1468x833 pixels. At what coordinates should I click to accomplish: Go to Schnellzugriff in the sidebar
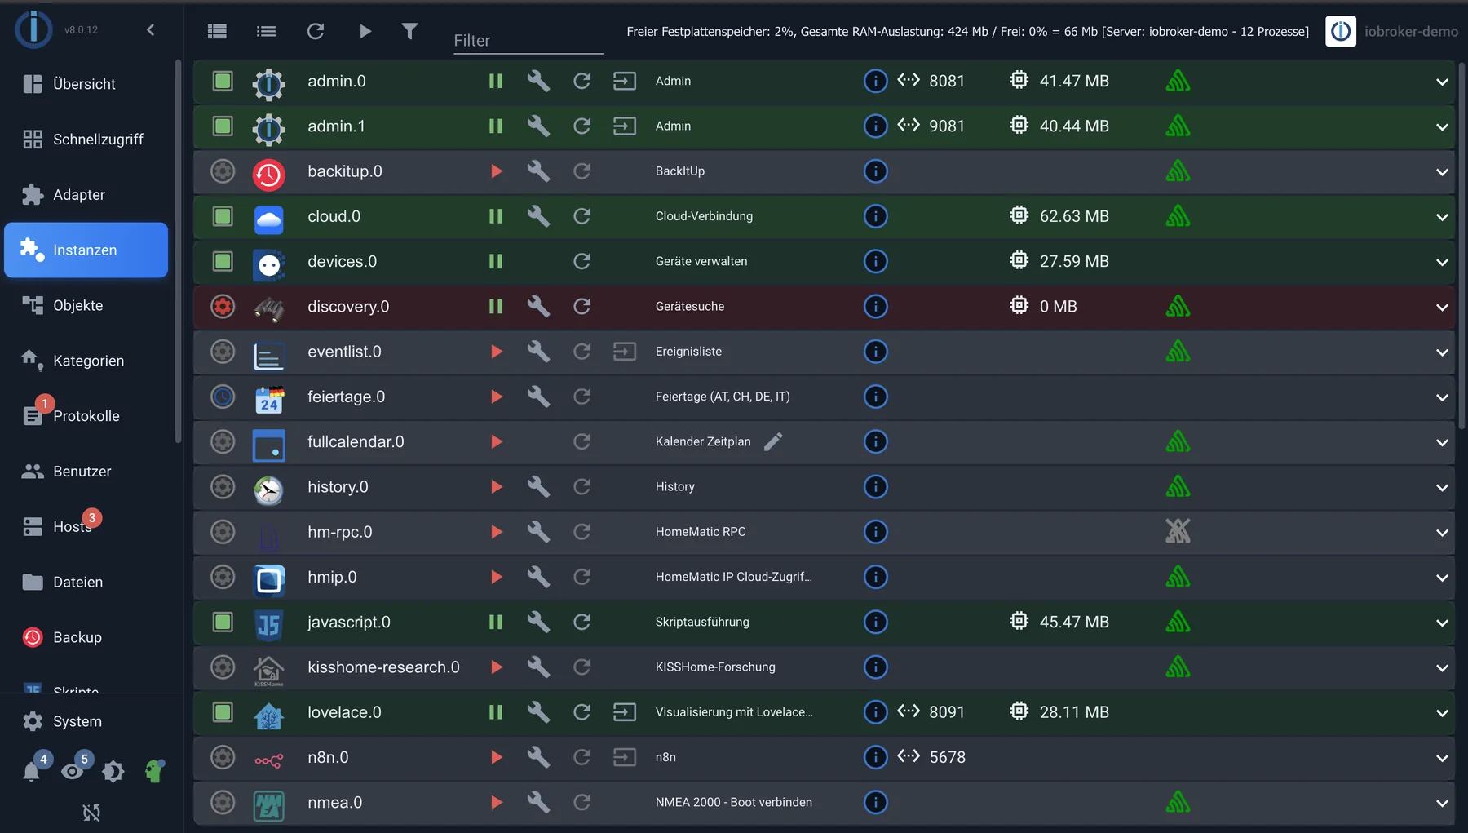point(86,140)
